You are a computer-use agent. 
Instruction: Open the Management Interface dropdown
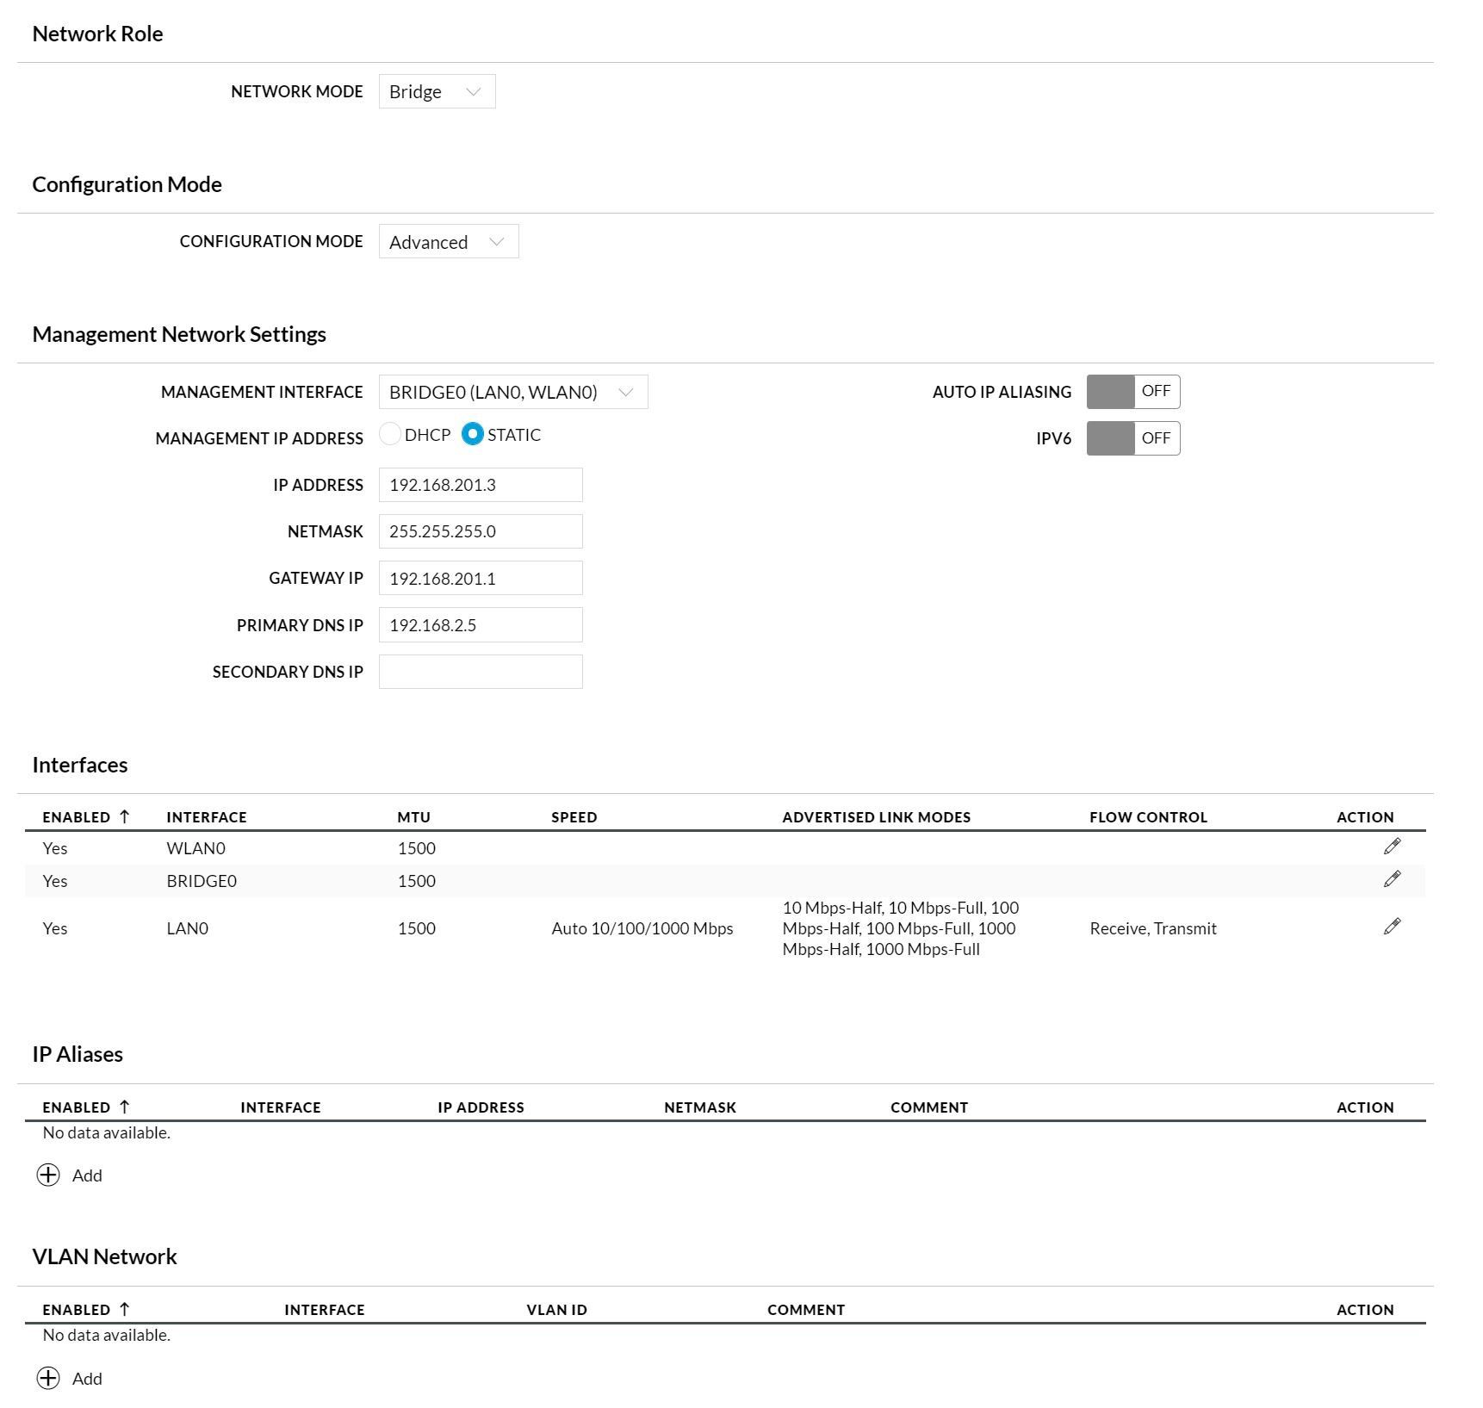point(513,392)
